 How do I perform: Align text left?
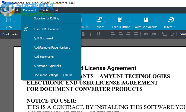[113, 34]
